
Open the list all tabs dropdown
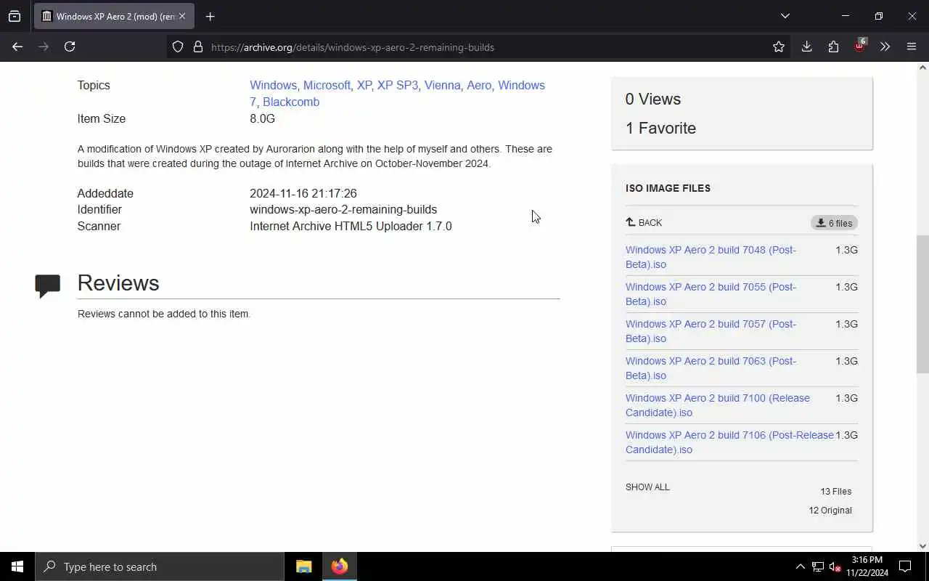(785, 16)
